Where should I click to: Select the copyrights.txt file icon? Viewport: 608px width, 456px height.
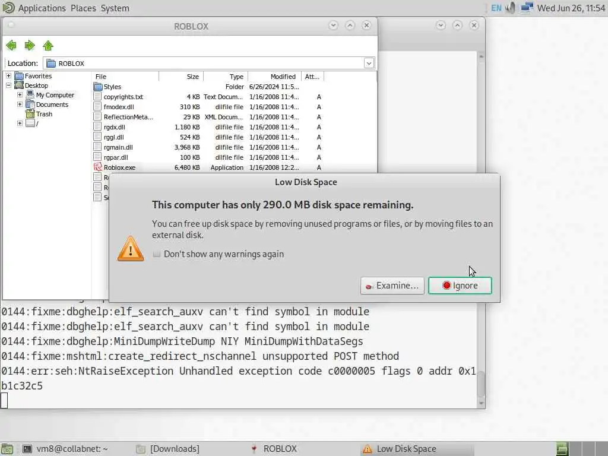[x=98, y=97]
